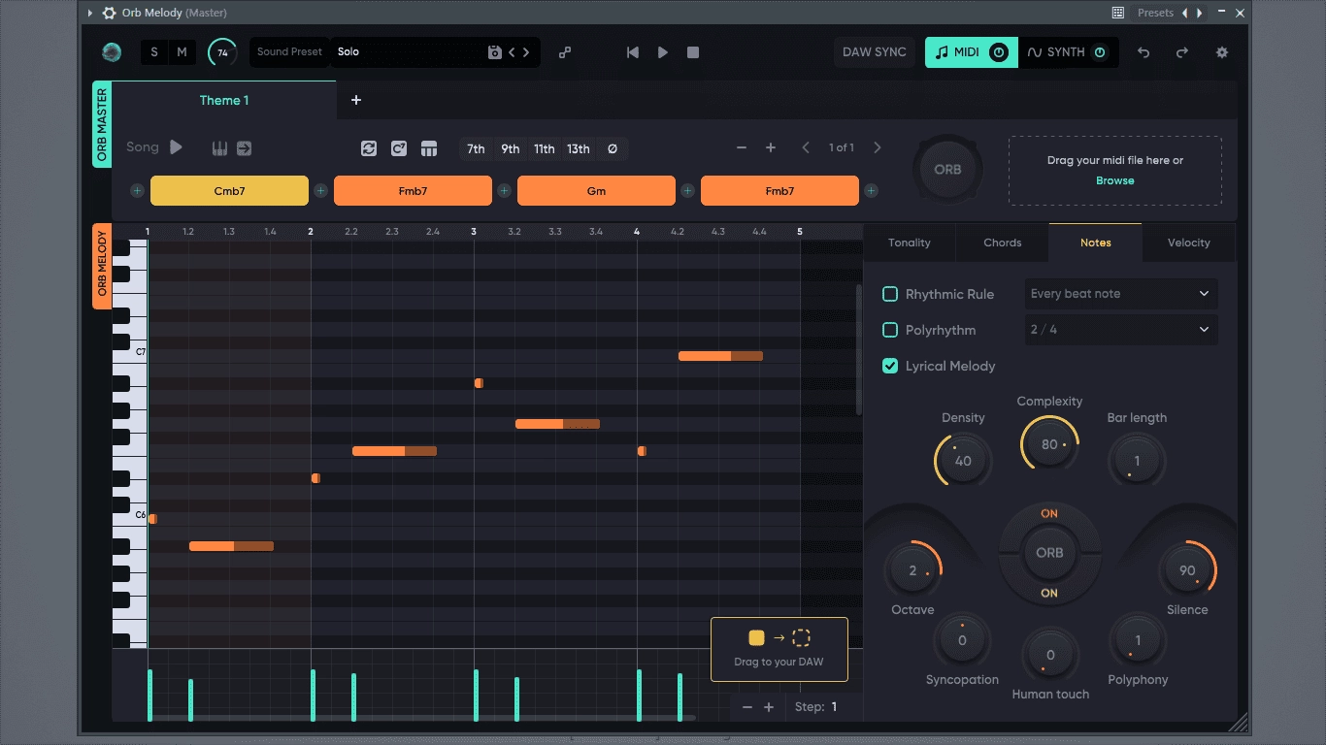Uncheck the Lyrical Melody checkbox
The width and height of the screenshot is (1326, 745).
click(889, 366)
